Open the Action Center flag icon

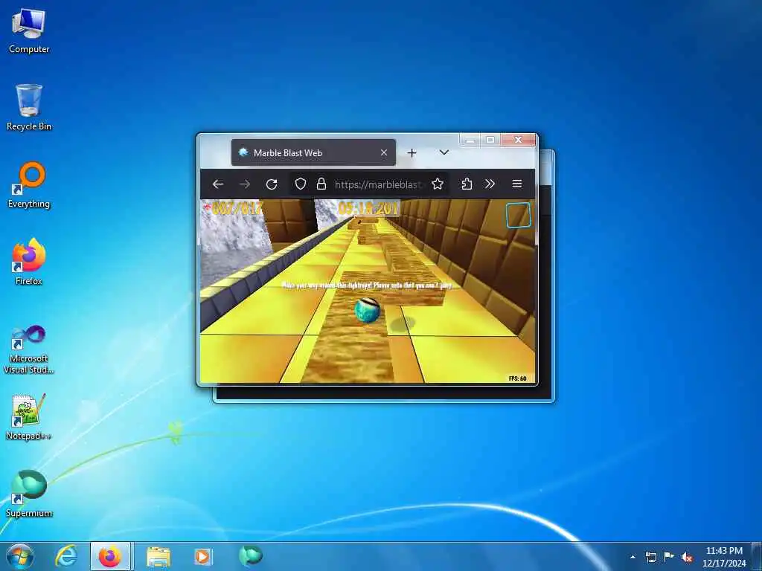[669, 557]
